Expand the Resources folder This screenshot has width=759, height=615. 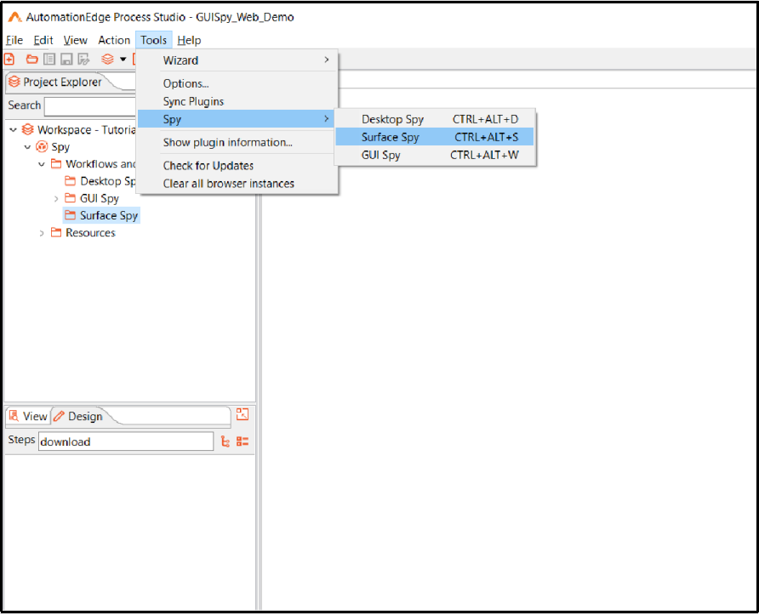pyautogui.click(x=43, y=232)
